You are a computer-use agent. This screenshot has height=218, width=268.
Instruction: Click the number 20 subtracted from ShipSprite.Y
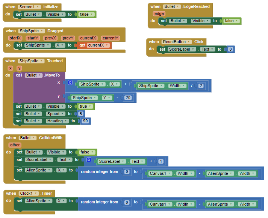(129, 98)
